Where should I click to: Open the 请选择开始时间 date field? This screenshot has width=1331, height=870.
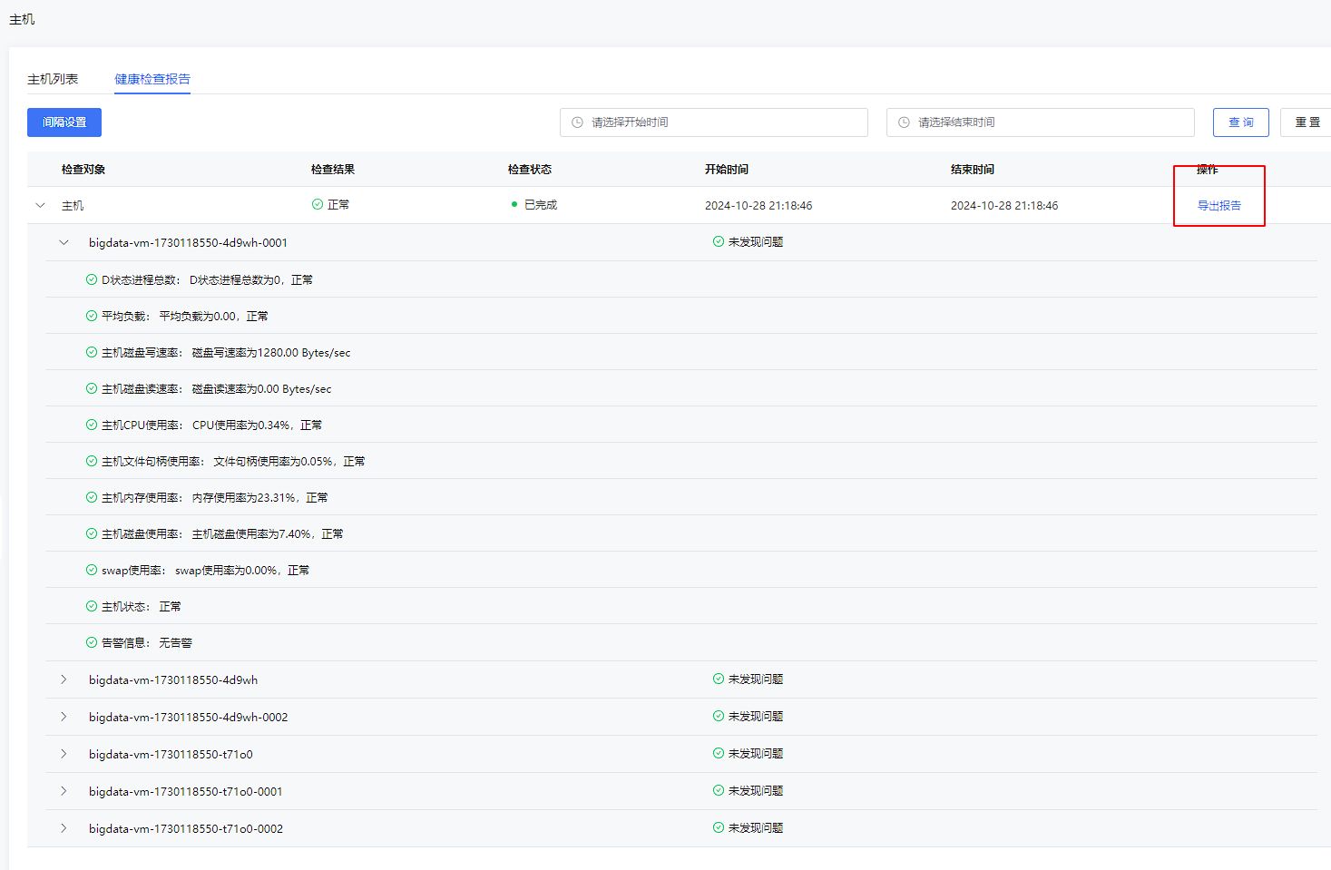coord(713,122)
